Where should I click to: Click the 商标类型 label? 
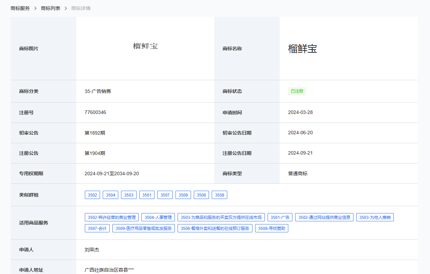click(x=232, y=173)
